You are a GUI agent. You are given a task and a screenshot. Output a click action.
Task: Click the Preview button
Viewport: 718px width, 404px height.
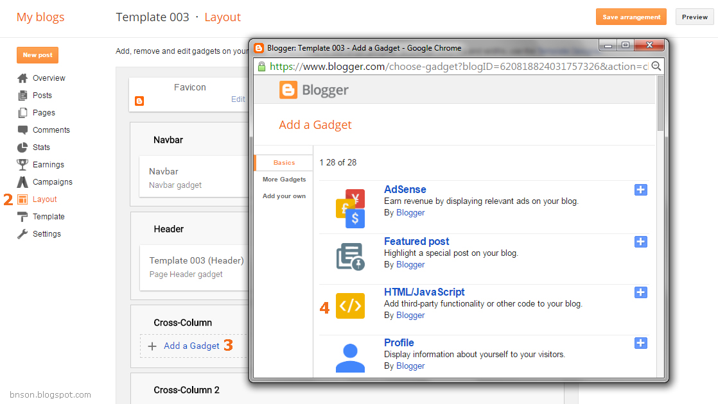point(695,17)
